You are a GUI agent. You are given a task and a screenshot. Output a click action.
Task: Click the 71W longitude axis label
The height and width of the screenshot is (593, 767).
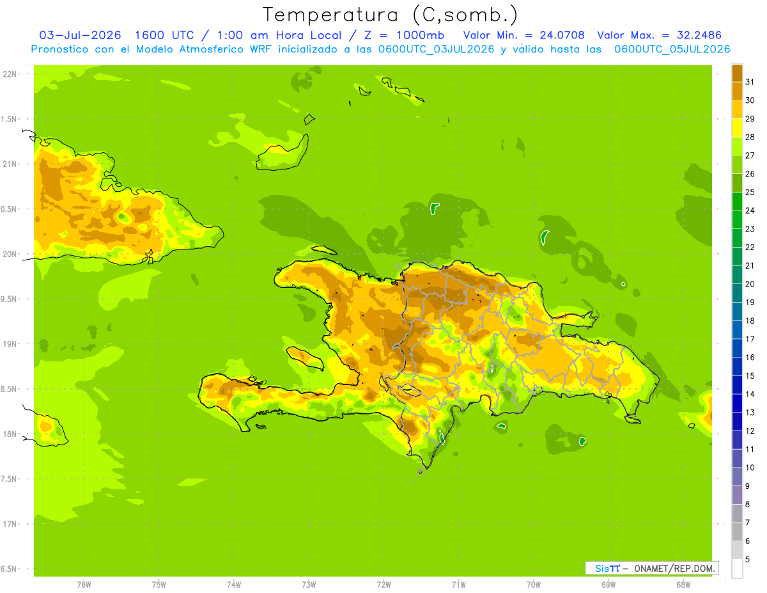458,585
